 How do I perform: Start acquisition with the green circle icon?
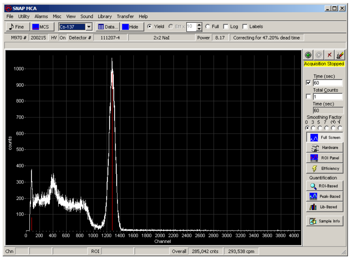(x=308, y=55)
